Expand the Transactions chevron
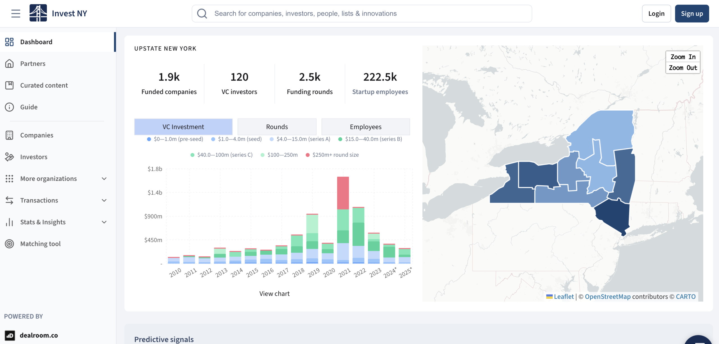The width and height of the screenshot is (719, 344). click(104, 200)
